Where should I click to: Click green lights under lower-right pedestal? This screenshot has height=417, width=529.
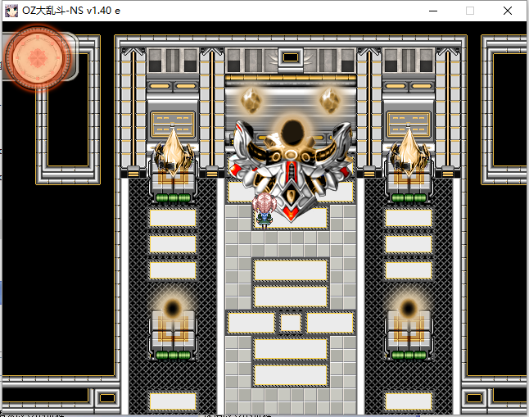(409, 355)
